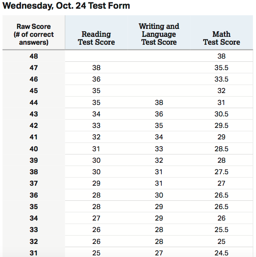Click the Writing and Language score for raw score 36
The width and height of the screenshot is (256, 257).
pos(159,195)
